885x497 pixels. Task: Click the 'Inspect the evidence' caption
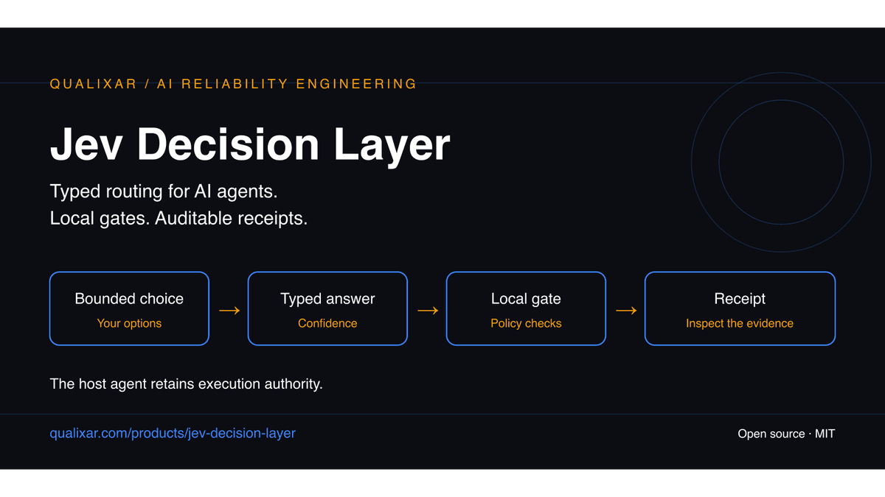pos(740,323)
